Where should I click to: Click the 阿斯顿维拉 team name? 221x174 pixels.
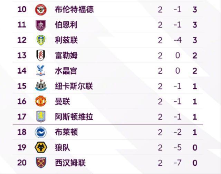74,117
